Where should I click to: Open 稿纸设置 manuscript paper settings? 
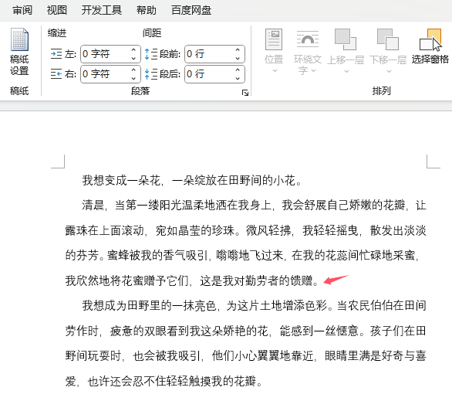(x=19, y=52)
